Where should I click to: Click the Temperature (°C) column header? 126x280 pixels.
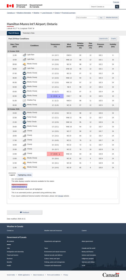55,45
